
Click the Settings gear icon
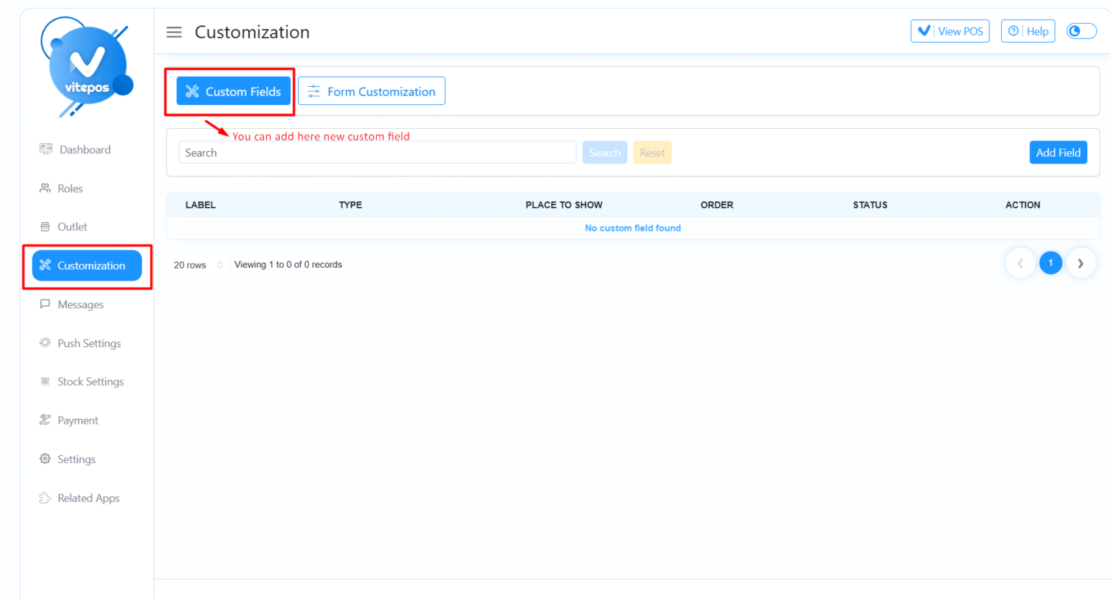click(45, 459)
